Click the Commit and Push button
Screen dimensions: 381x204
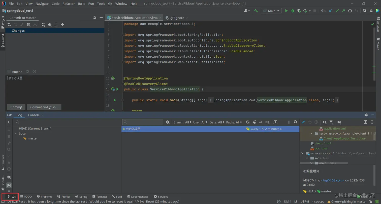point(44,107)
